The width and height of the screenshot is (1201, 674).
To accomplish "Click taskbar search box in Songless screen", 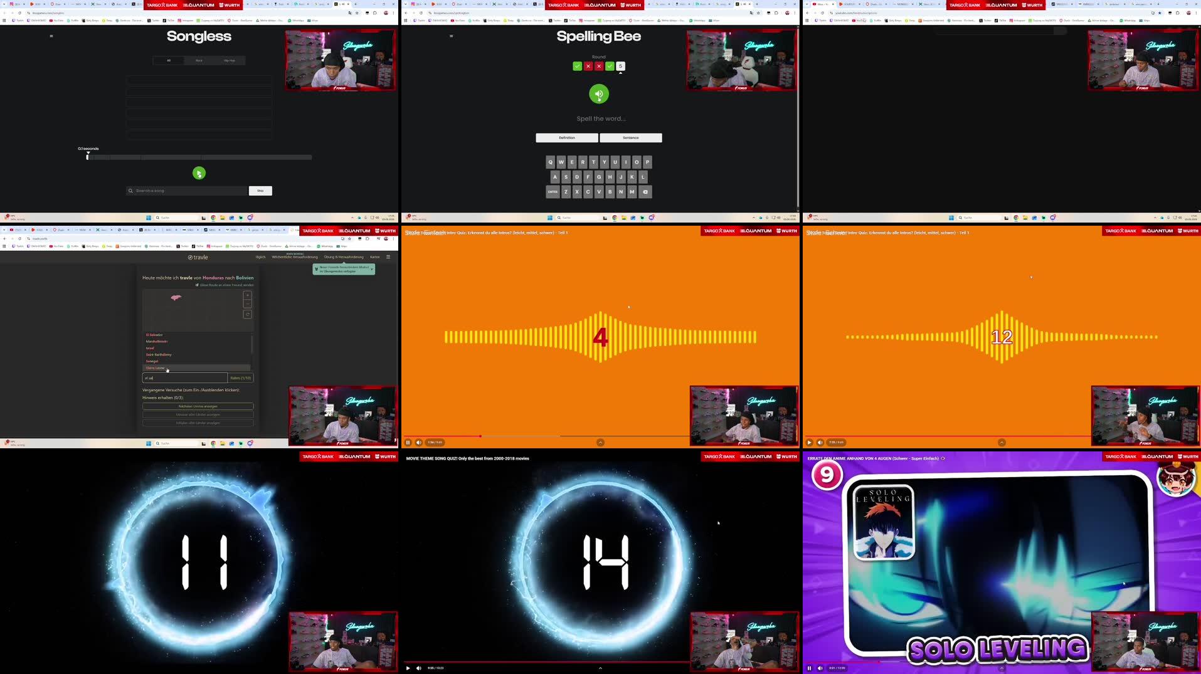I will pyautogui.click(x=176, y=218).
